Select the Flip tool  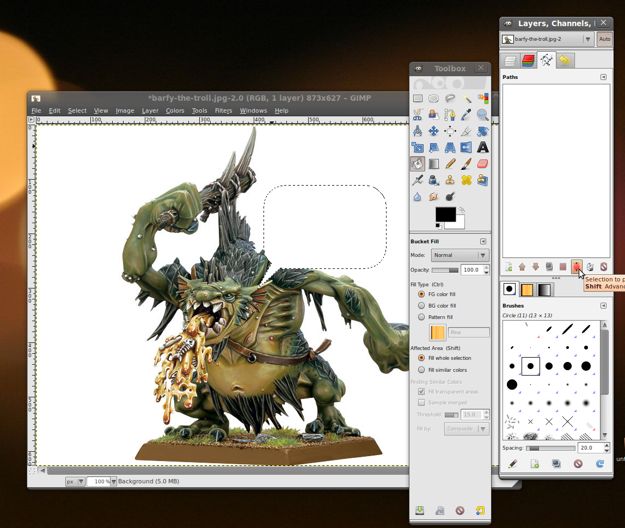[467, 148]
